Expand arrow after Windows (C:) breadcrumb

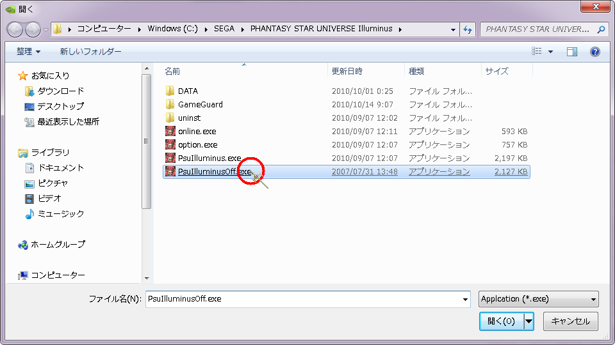[206, 29]
